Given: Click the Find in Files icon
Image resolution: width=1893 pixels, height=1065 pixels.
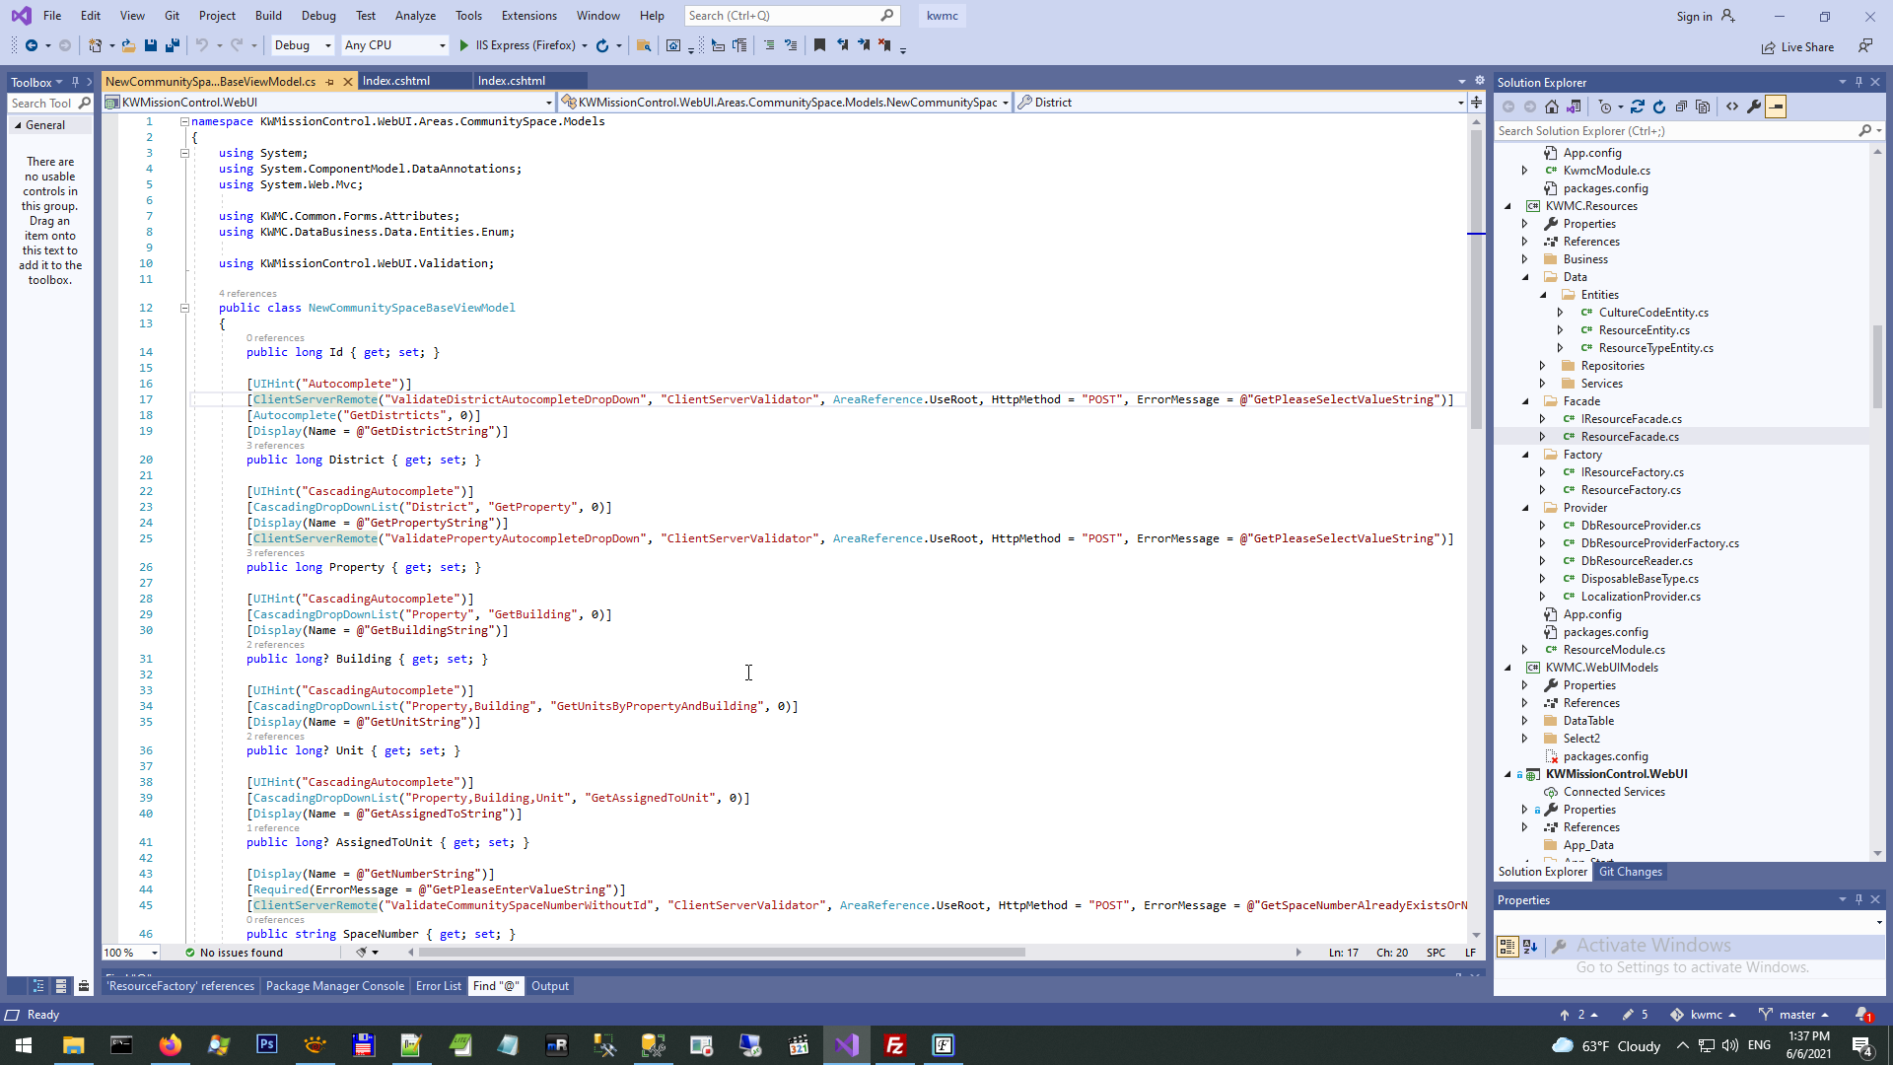Looking at the screenshot, I should click(x=644, y=45).
